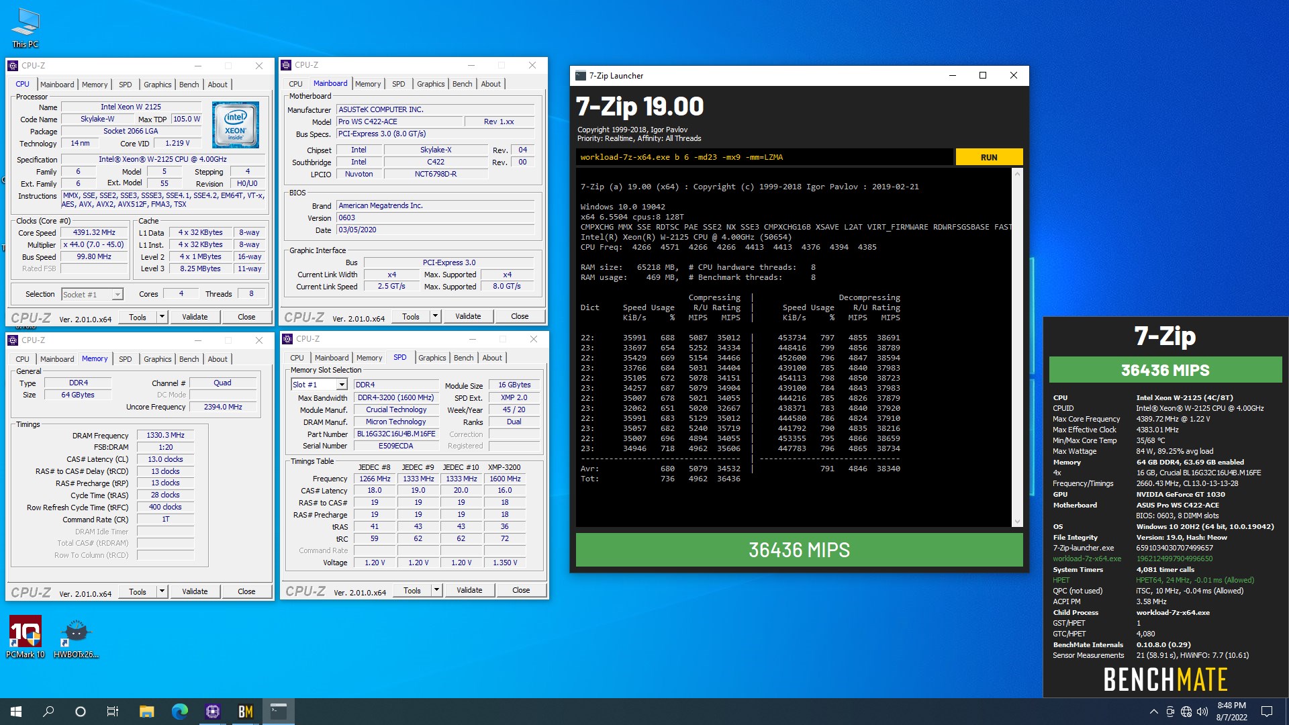Viewport: 1289px width, 725px height.
Task: Click CPU-Z title icon in CPU window
Action: pos(13,66)
